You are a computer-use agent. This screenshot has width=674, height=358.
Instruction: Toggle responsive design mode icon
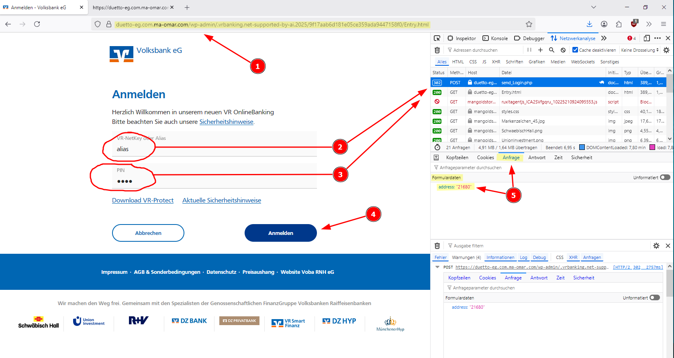646,38
